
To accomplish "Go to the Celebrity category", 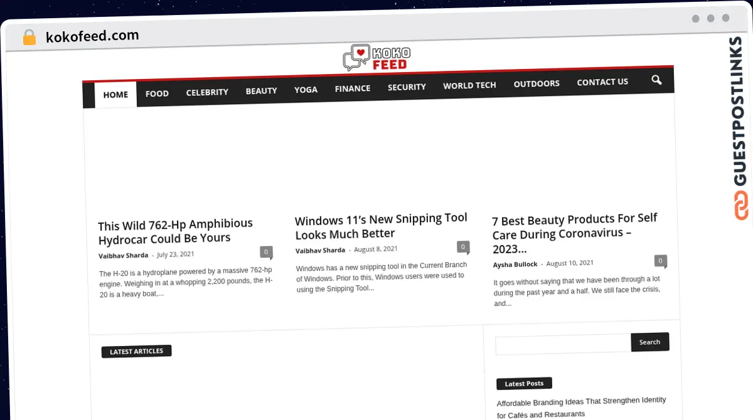I will 207,92.
